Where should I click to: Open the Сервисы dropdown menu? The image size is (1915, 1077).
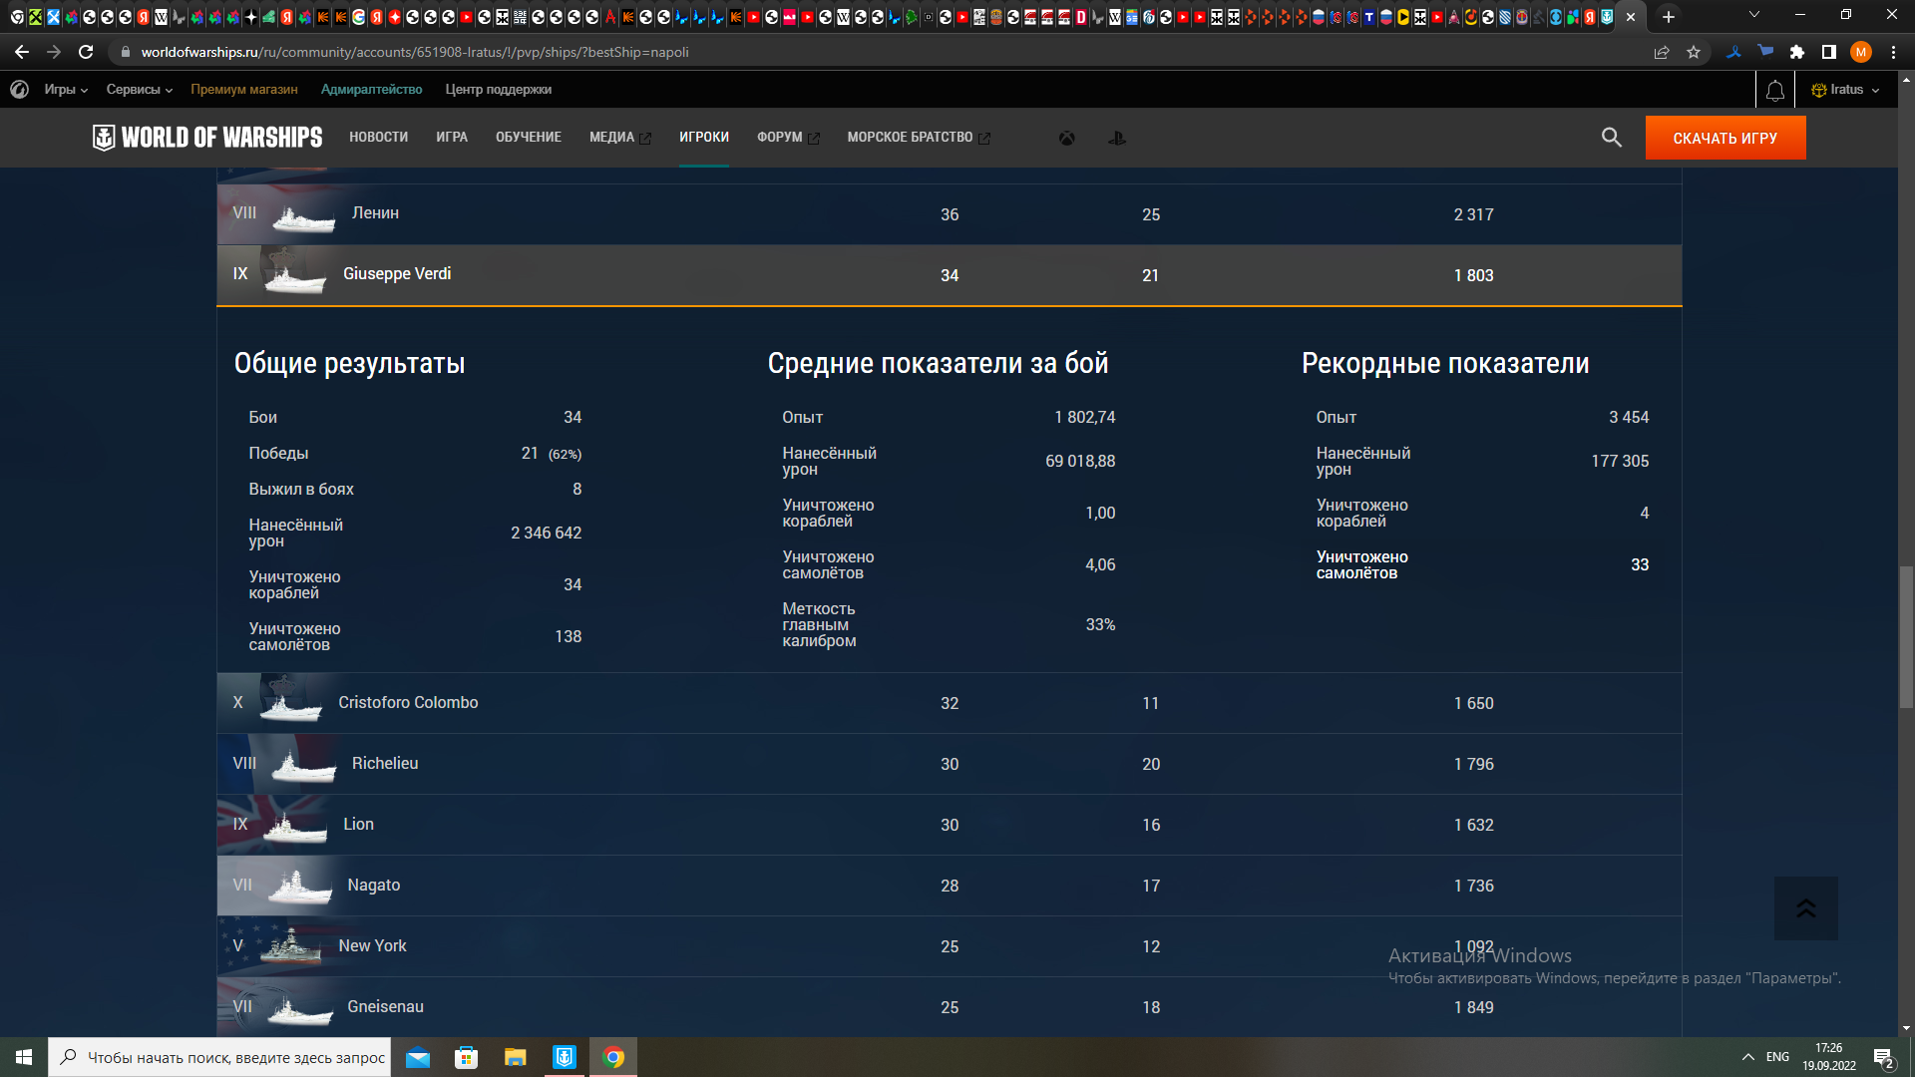(x=140, y=90)
